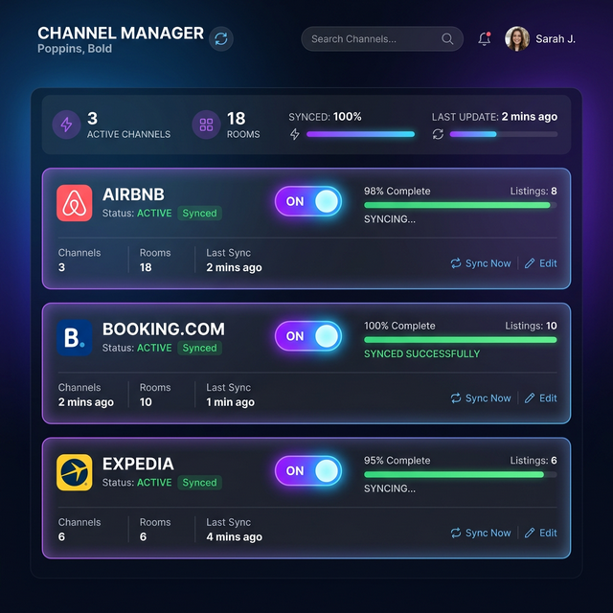This screenshot has height=613, width=613.
Task: Click Edit label on Booking.com card
Action: coord(548,398)
